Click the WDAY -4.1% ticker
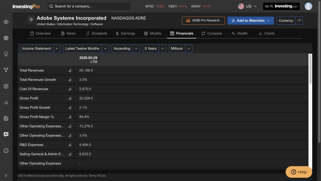The image size is (321, 181). (201, 6)
